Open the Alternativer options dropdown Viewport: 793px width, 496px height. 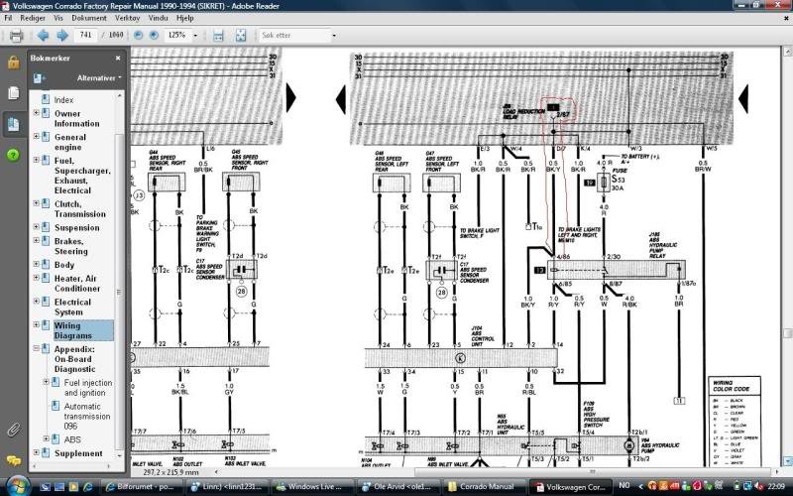(x=98, y=76)
